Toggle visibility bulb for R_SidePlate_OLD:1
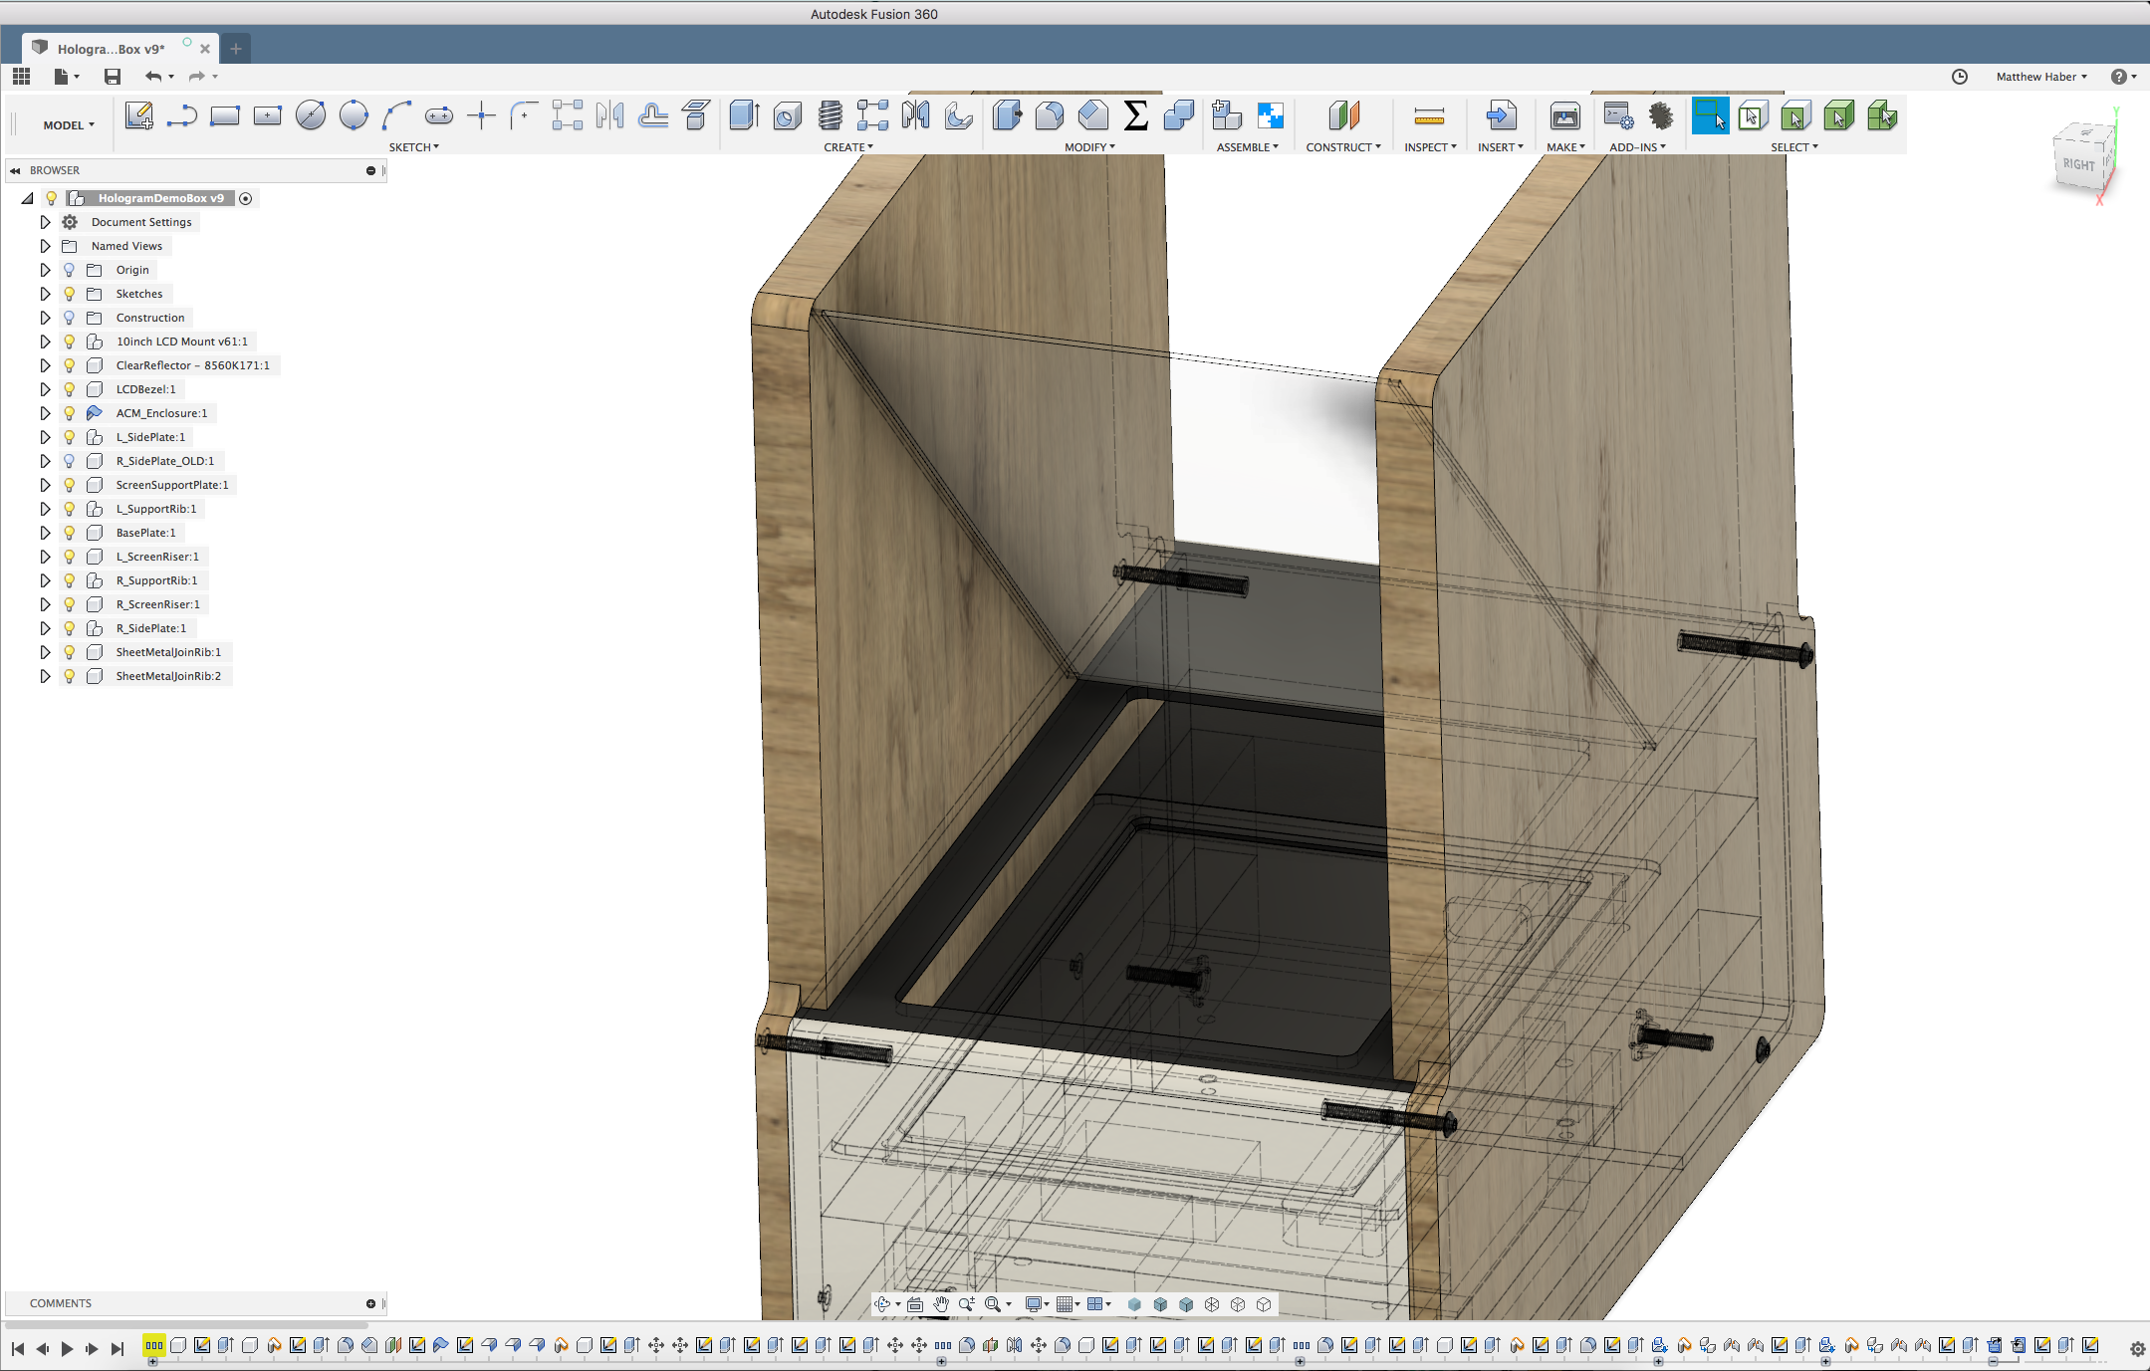This screenshot has height=1371, width=2150. (x=70, y=461)
